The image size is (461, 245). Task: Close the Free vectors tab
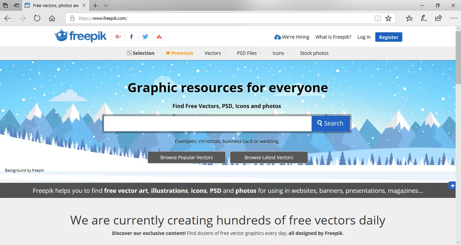point(84,5)
